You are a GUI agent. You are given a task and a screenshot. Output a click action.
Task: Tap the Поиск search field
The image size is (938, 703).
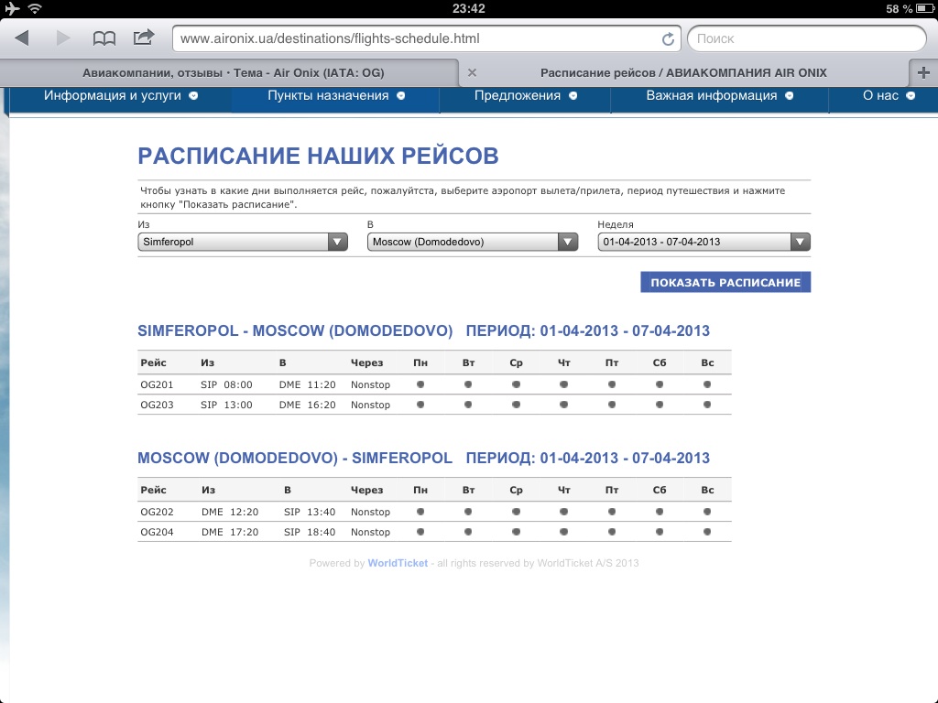(x=806, y=38)
